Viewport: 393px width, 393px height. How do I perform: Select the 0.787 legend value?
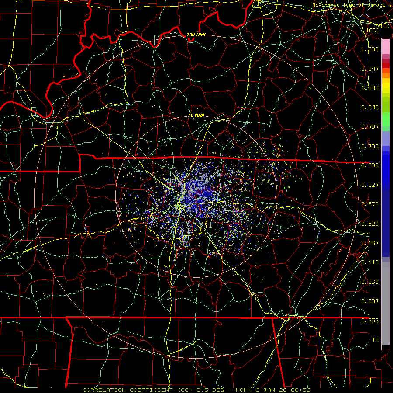click(x=370, y=127)
